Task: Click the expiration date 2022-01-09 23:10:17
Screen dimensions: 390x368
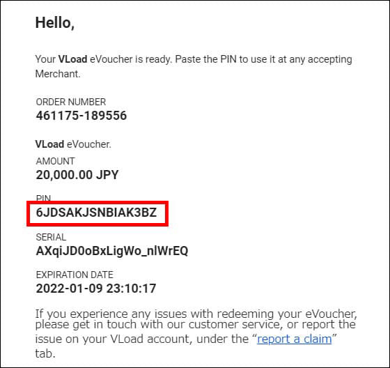Action: tap(96, 289)
